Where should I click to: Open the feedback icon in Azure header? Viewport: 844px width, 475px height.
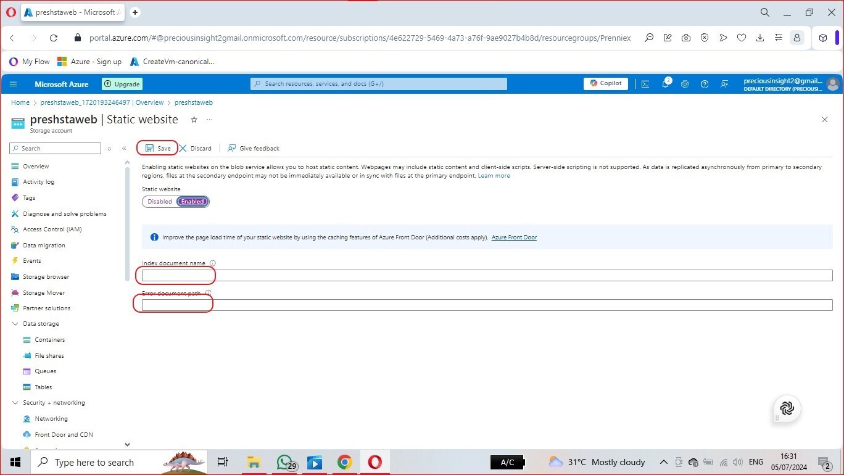(724, 84)
